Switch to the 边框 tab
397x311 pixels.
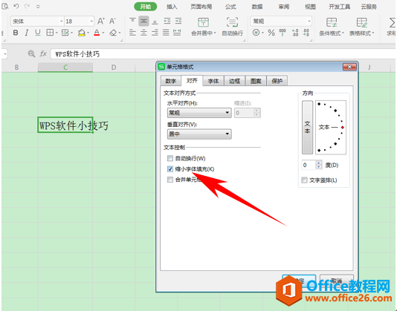pyautogui.click(x=234, y=81)
